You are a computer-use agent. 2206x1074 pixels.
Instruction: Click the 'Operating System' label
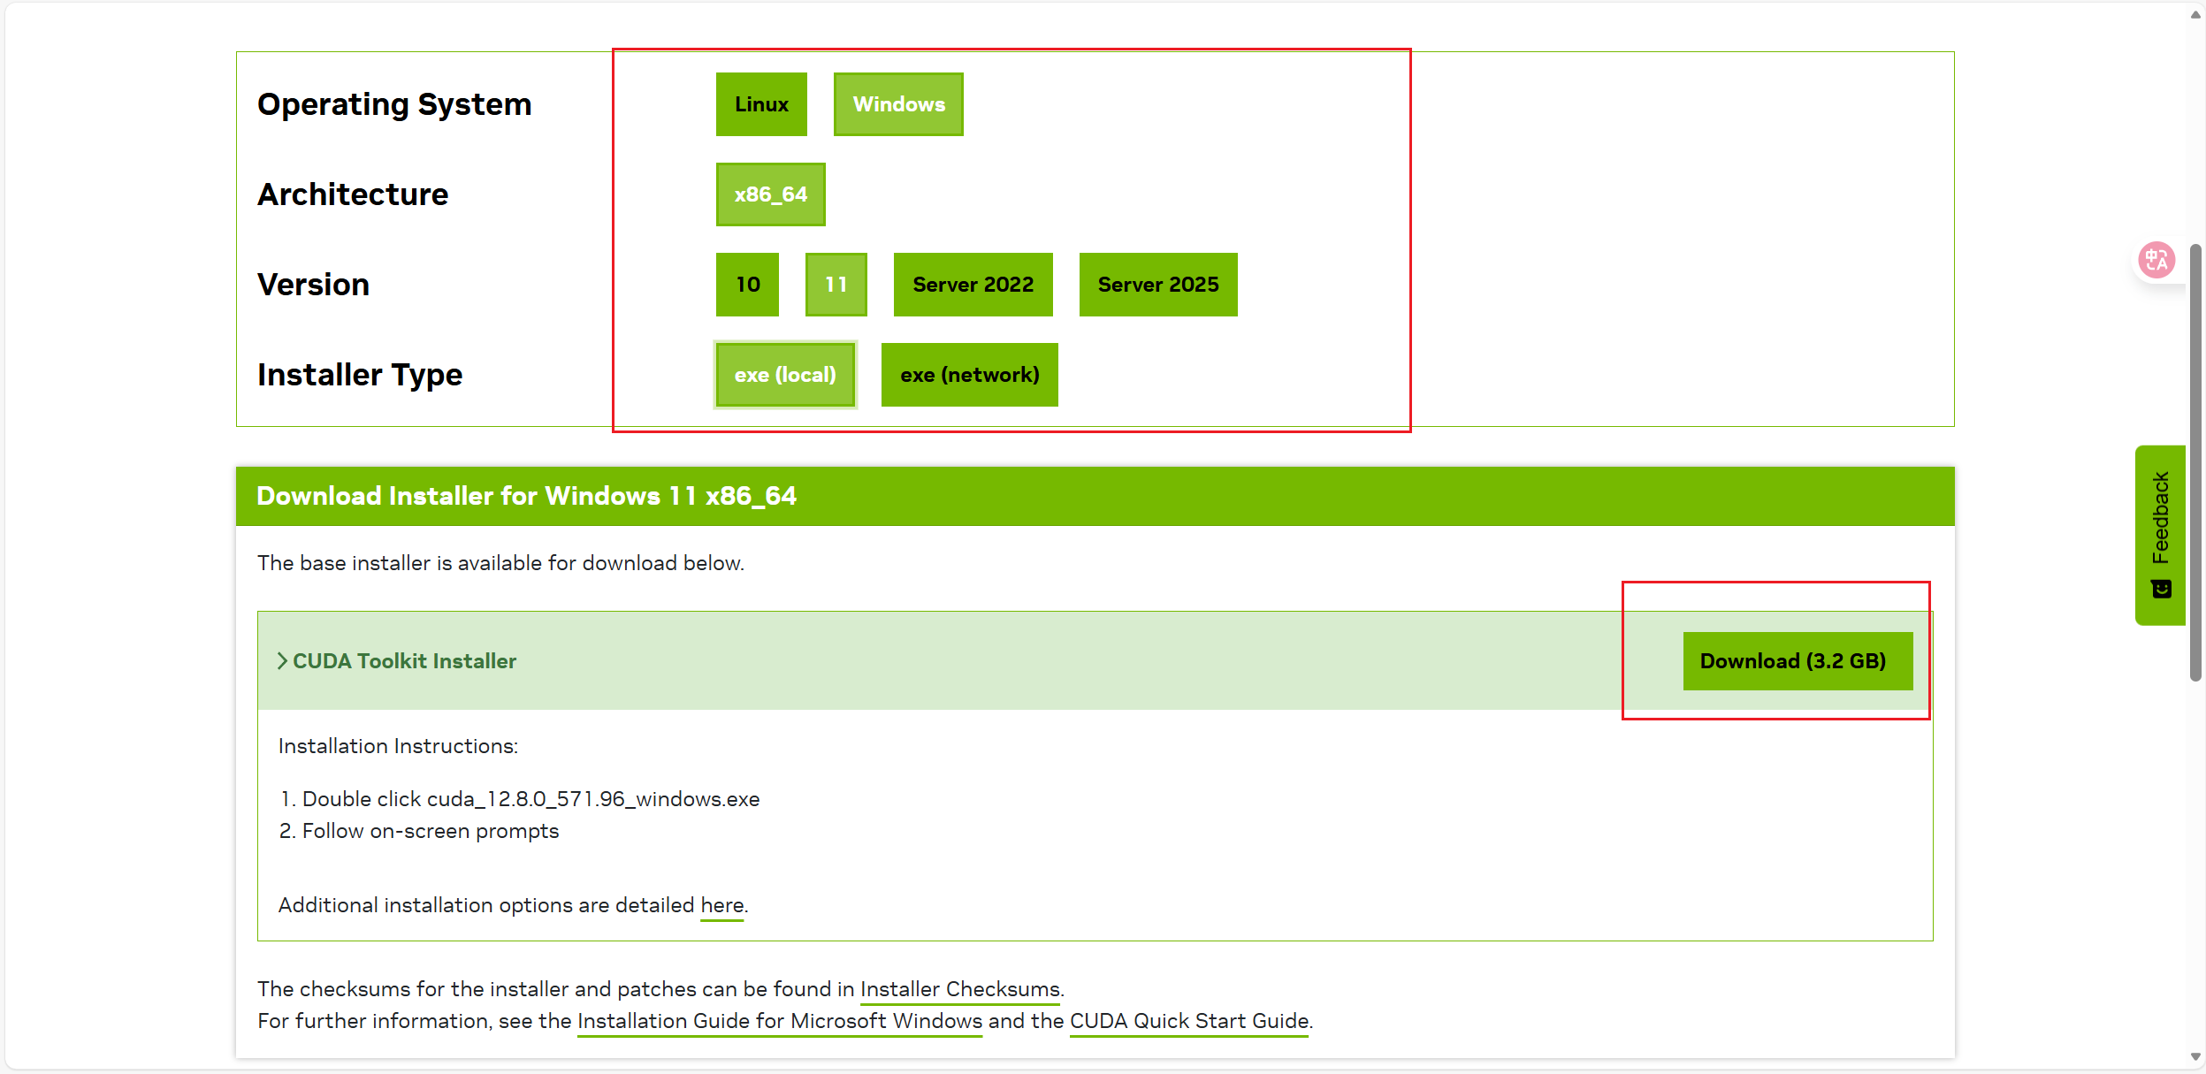[394, 104]
